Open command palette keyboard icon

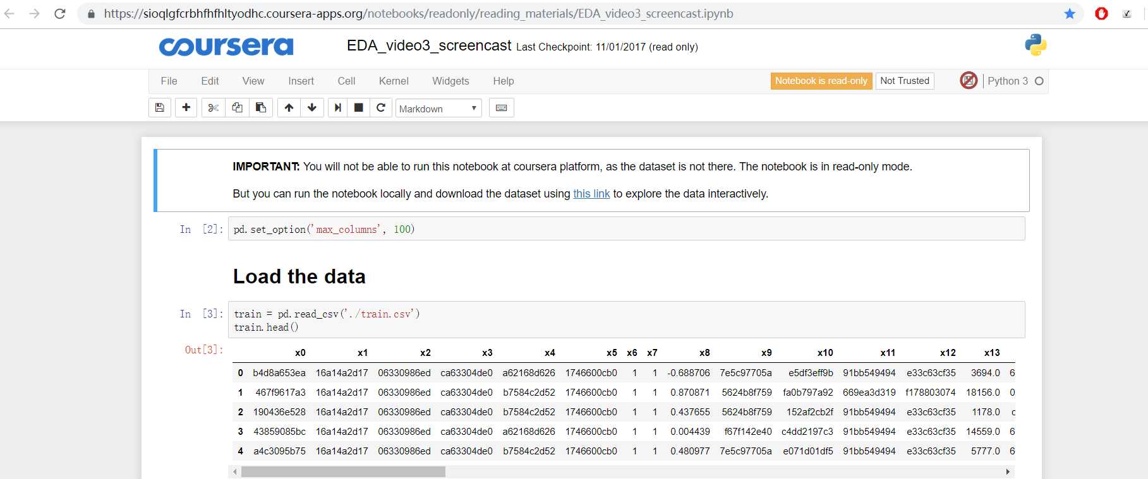(501, 108)
